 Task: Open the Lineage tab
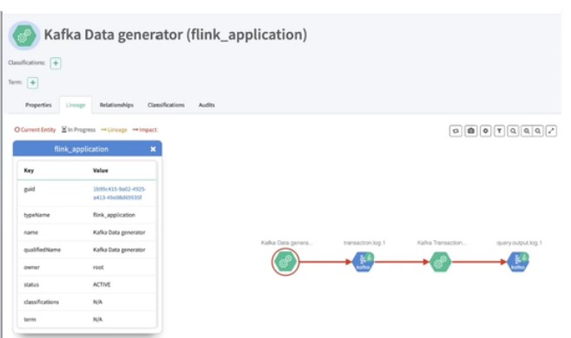(75, 105)
